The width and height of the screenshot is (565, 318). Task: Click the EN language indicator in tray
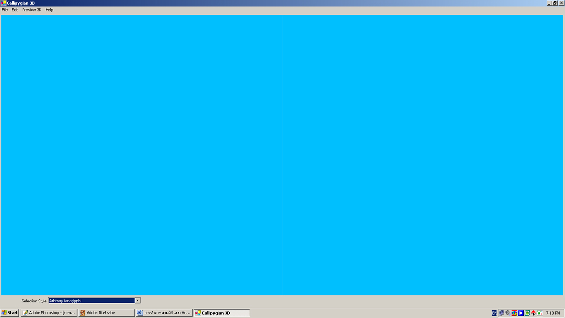point(494,313)
